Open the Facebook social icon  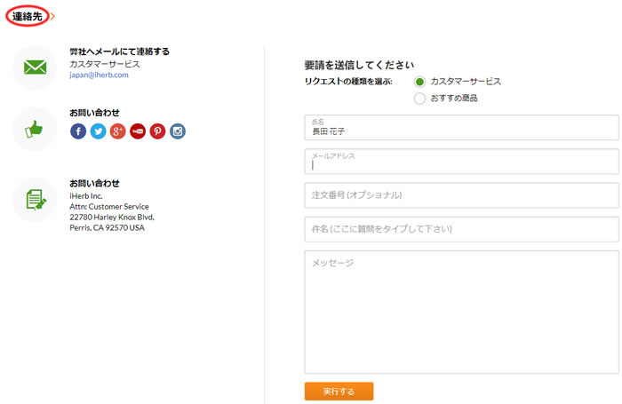click(x=78, y=131)
